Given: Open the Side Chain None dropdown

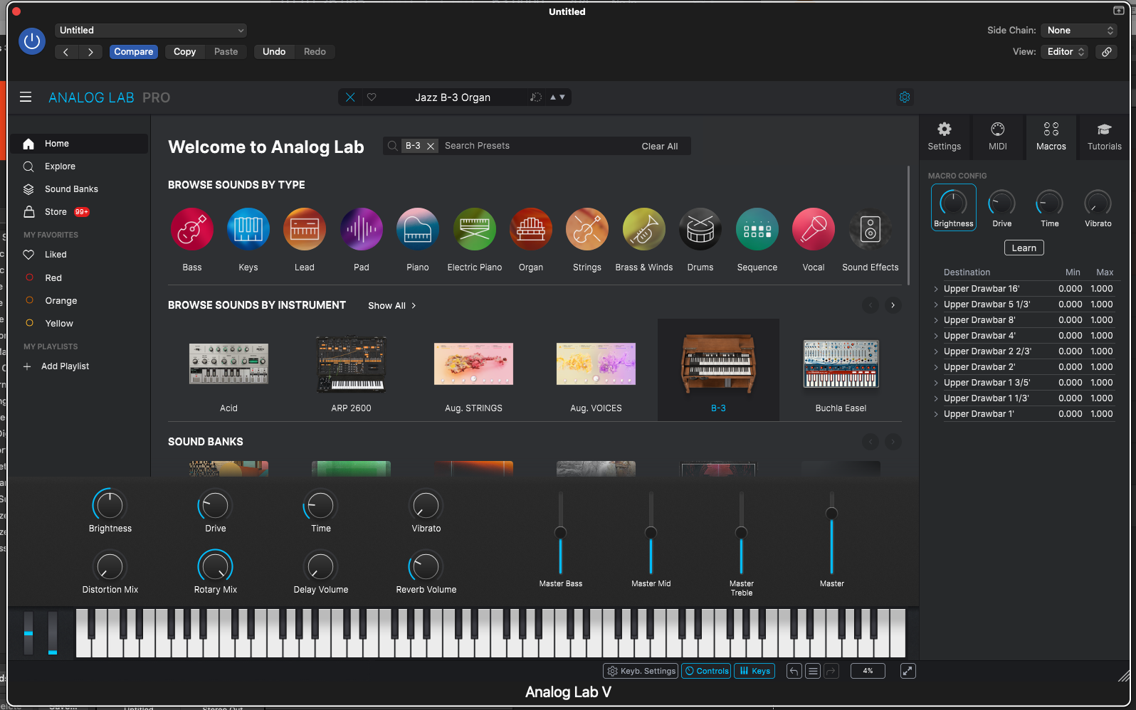Looking at the screenshot, I should click(1079, 31).
